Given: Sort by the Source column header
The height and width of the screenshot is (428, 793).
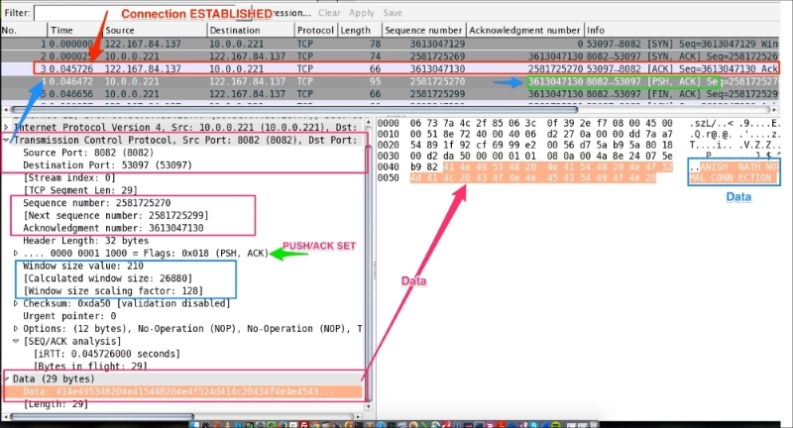Looking at the screenshot, I should (x=155, y=31).
